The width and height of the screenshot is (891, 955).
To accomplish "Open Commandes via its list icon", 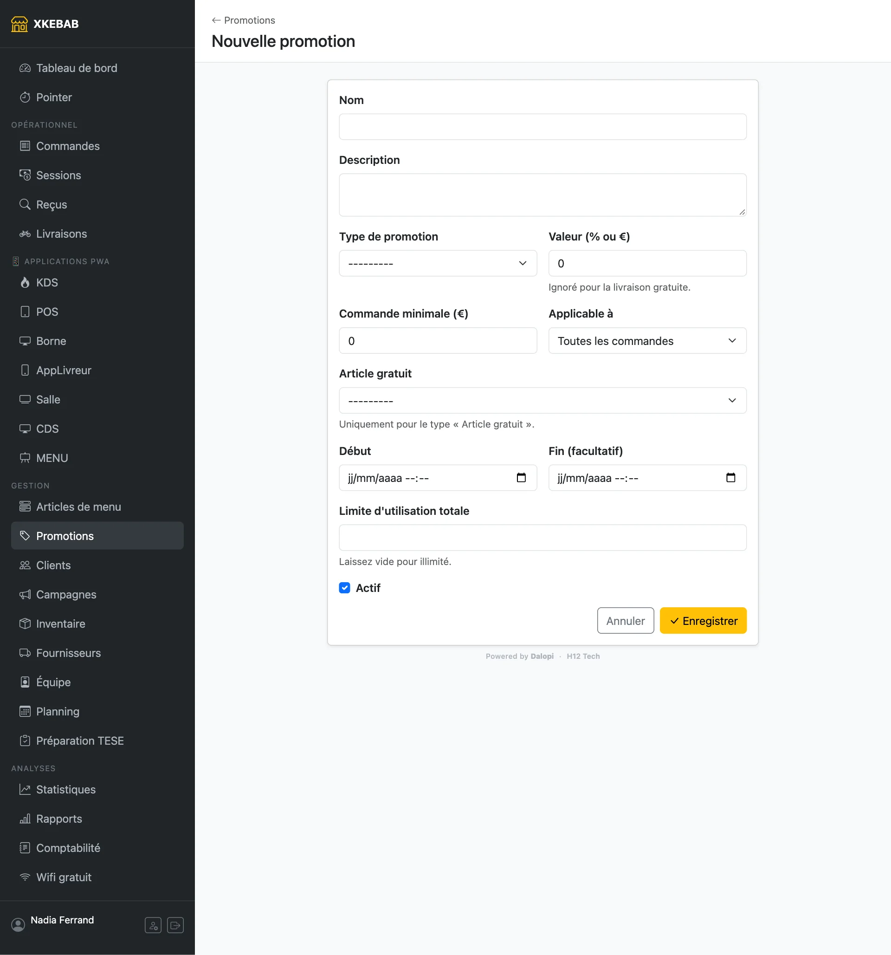I will pos(25,146).
